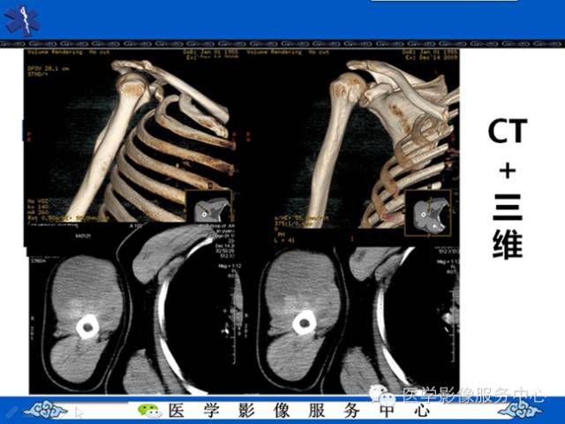Click the blue star-of-life medical logo

pos(22,21)
